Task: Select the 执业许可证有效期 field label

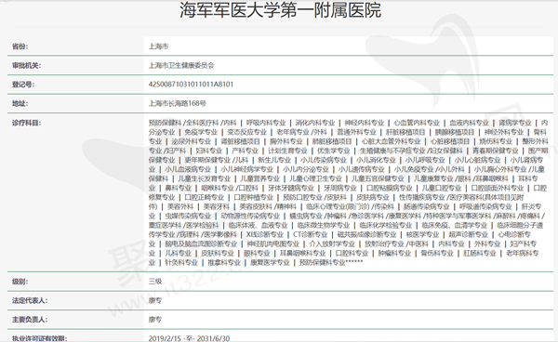Action: point(39,338)
